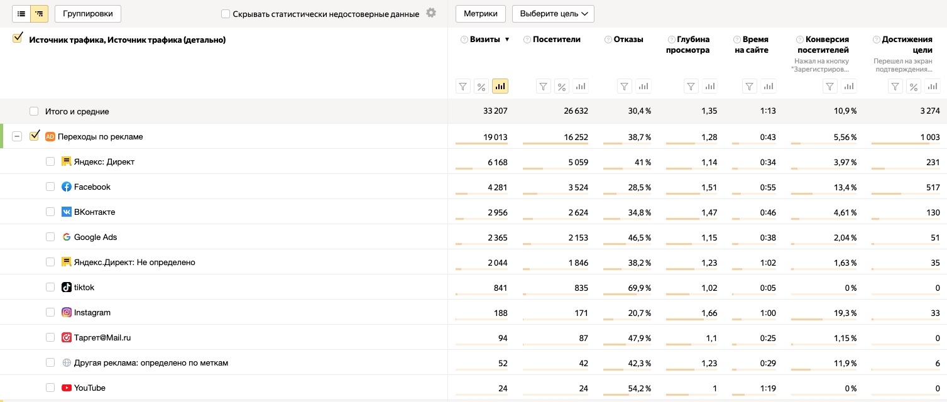Switch to flat list view icon
This screenshot has width=947, height=402.
21,13
